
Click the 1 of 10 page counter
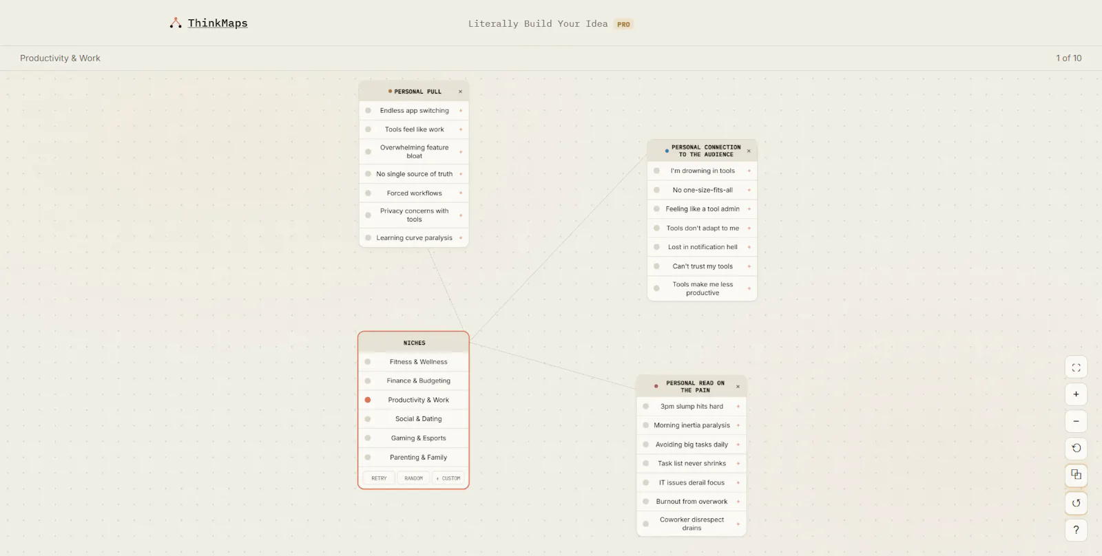click(x=1069, y=58)
